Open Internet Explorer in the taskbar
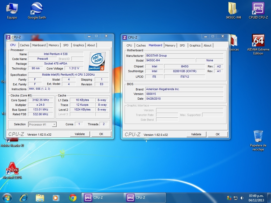Viewport: 271px width, 203px height. tap(24, 197)
